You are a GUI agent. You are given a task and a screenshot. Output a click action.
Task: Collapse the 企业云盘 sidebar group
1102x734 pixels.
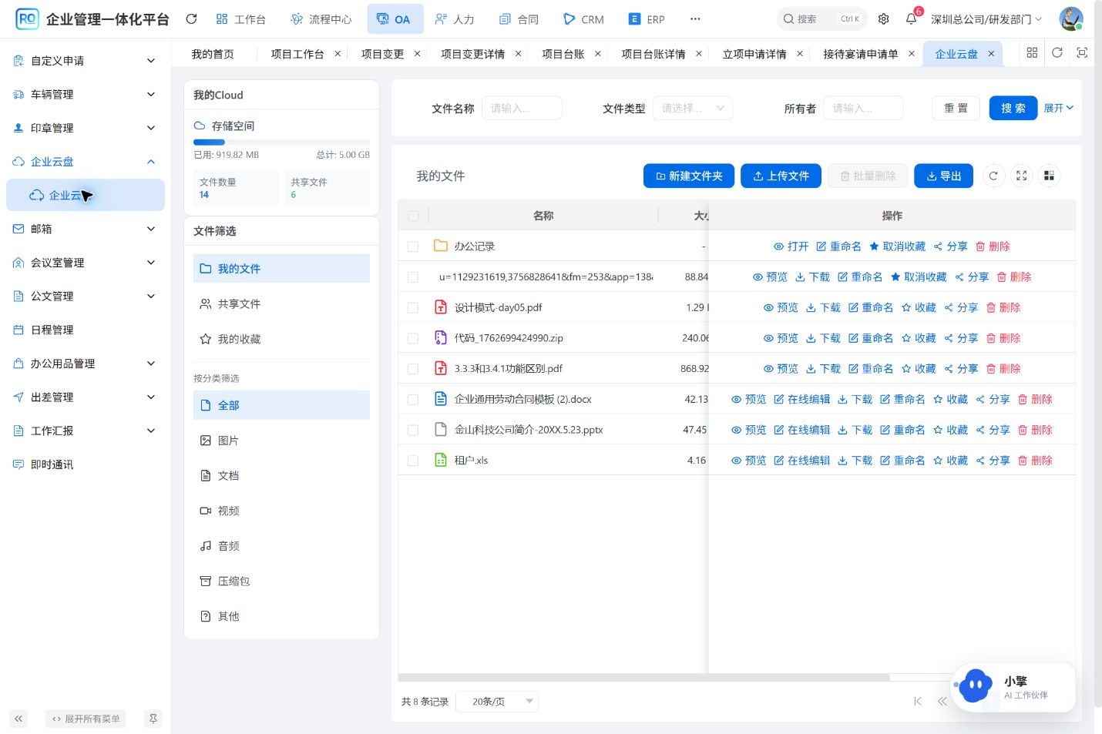(x=85, y=161)
